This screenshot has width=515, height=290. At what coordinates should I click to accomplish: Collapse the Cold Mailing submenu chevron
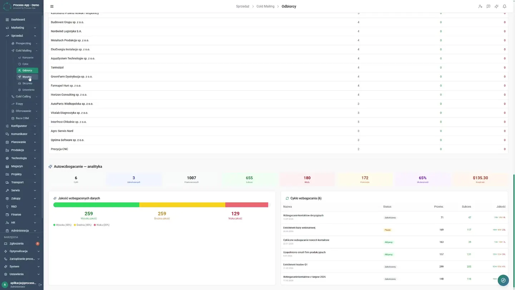coord(36,50)
